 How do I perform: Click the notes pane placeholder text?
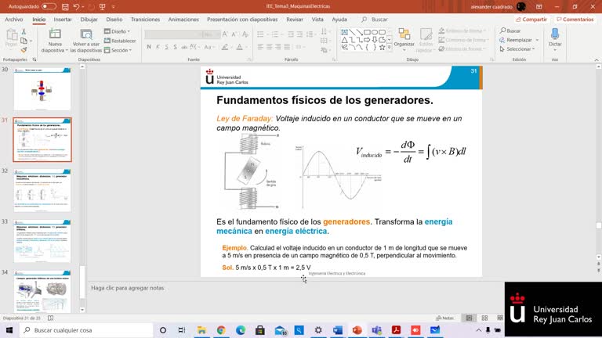click(x=128, y=288)
